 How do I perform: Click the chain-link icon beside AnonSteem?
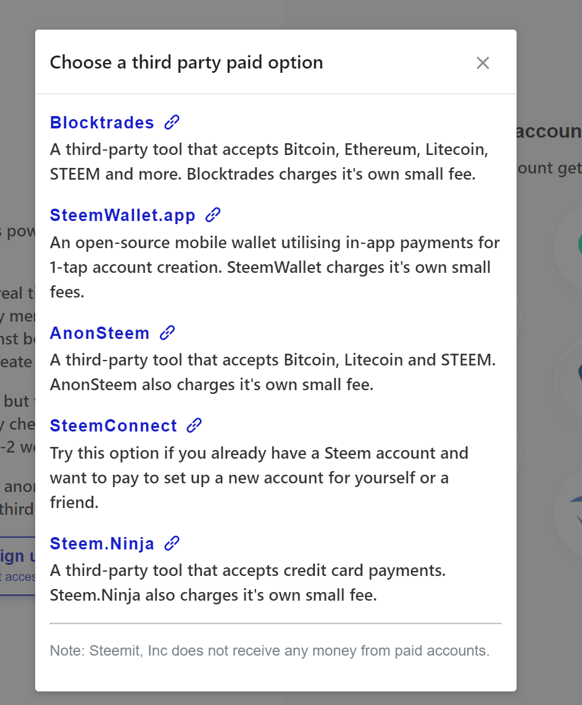(167, 333)
